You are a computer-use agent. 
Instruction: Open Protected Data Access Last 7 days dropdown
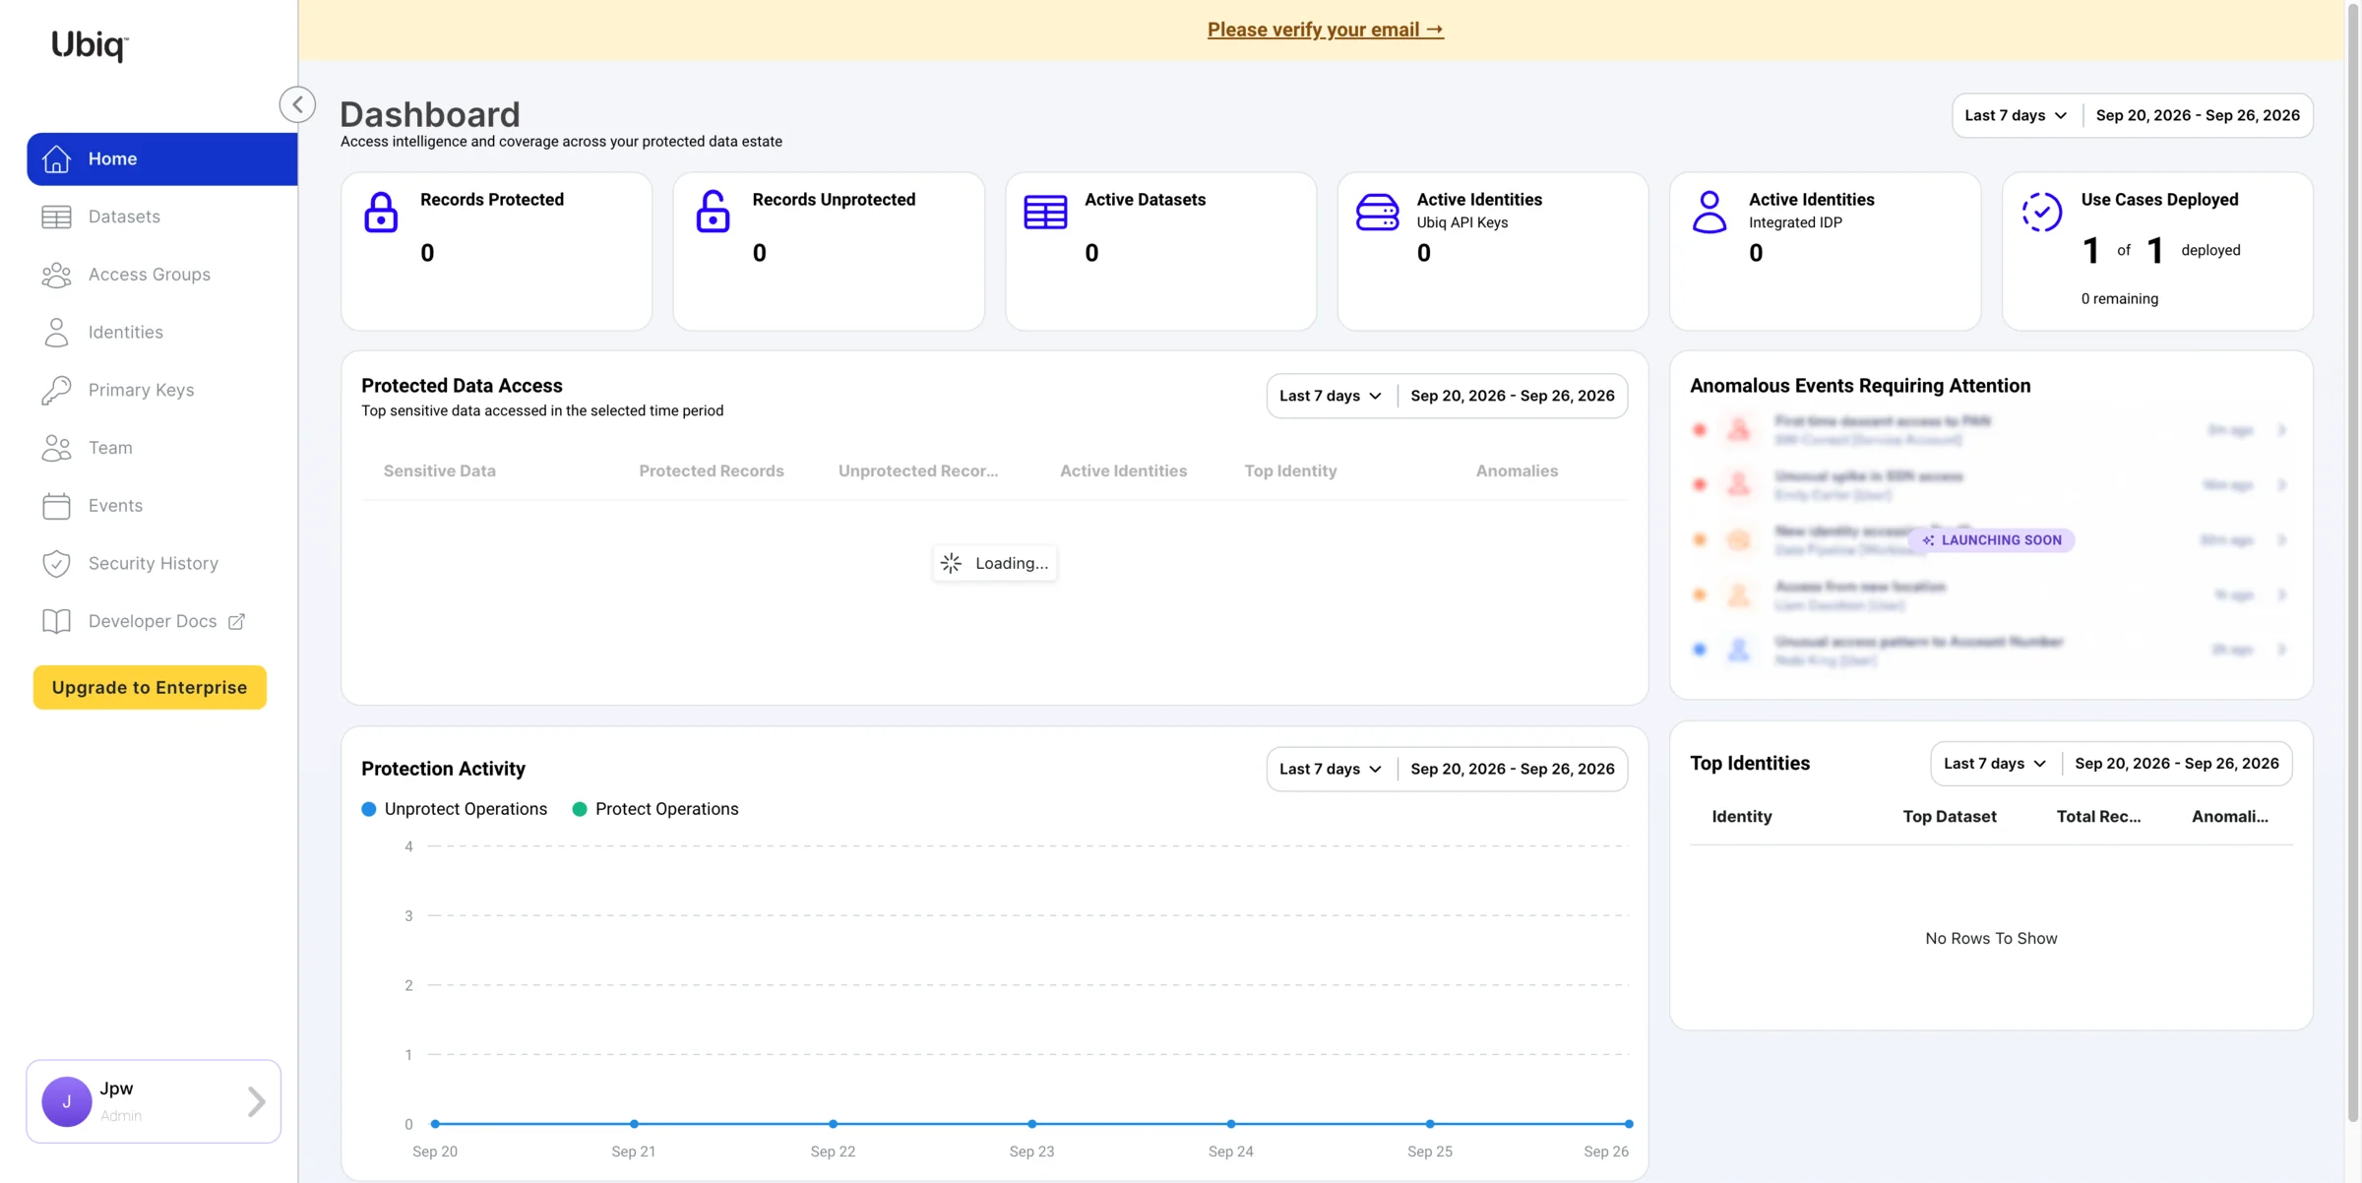(x=1331, y=396)
